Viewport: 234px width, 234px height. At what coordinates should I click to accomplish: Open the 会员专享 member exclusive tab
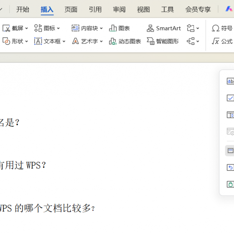pos(198,9)
